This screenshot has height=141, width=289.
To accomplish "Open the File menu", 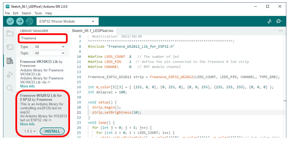I will click(x=7, y=13).
